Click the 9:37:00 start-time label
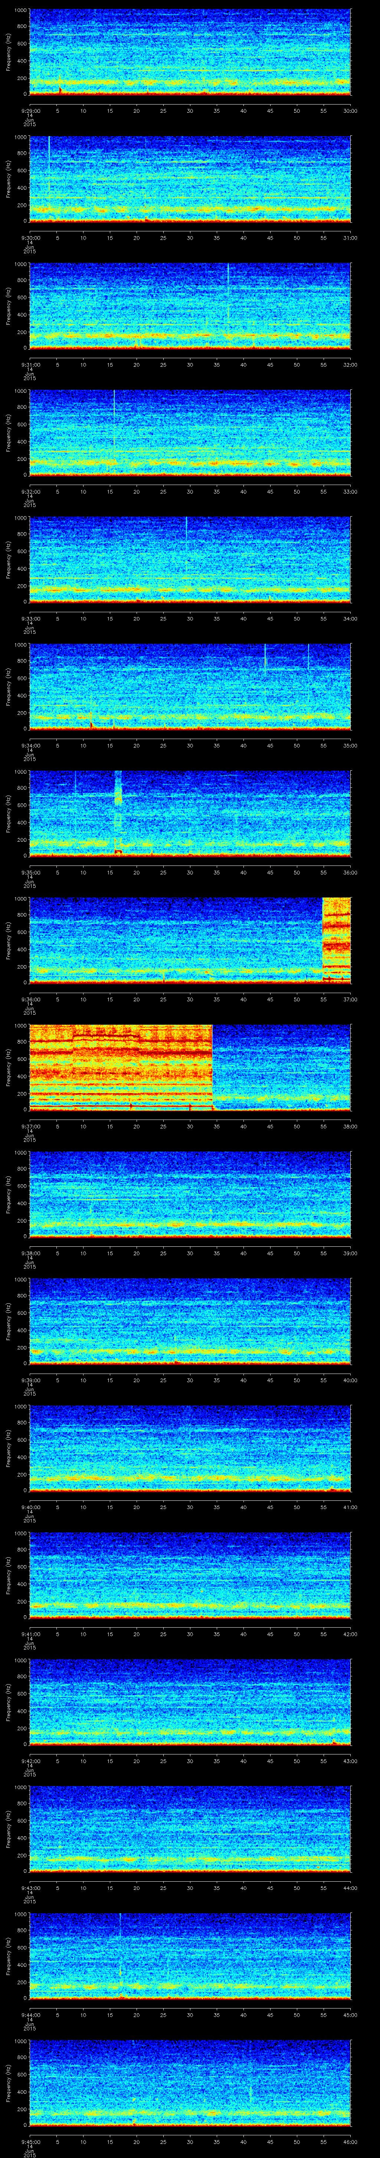 tap(30, 1126)
